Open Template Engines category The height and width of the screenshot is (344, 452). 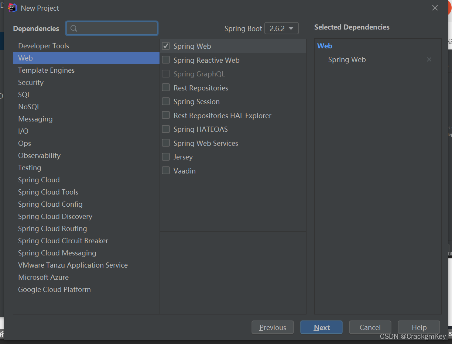86,70
